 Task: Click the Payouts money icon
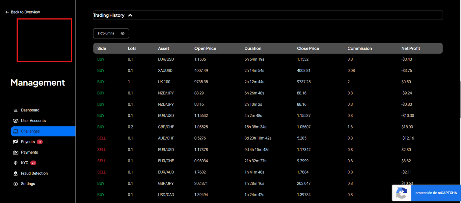point(15,142)
